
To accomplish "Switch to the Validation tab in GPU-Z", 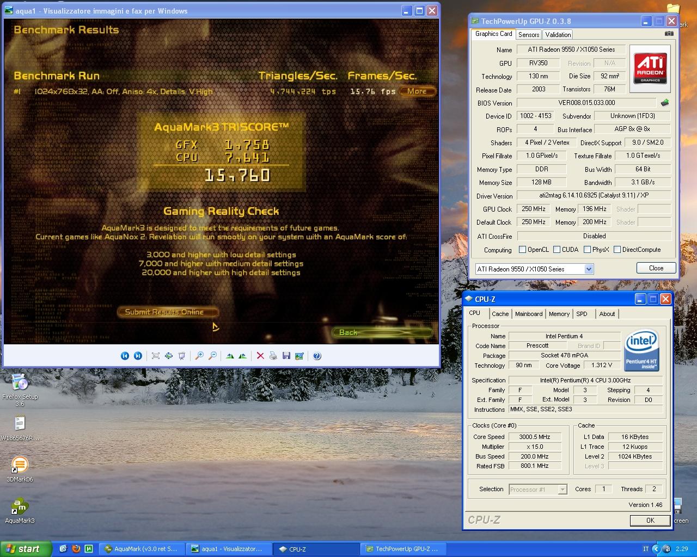I will (558, 34).
